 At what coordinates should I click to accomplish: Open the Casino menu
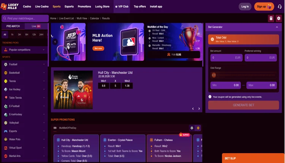pos(27,6)
